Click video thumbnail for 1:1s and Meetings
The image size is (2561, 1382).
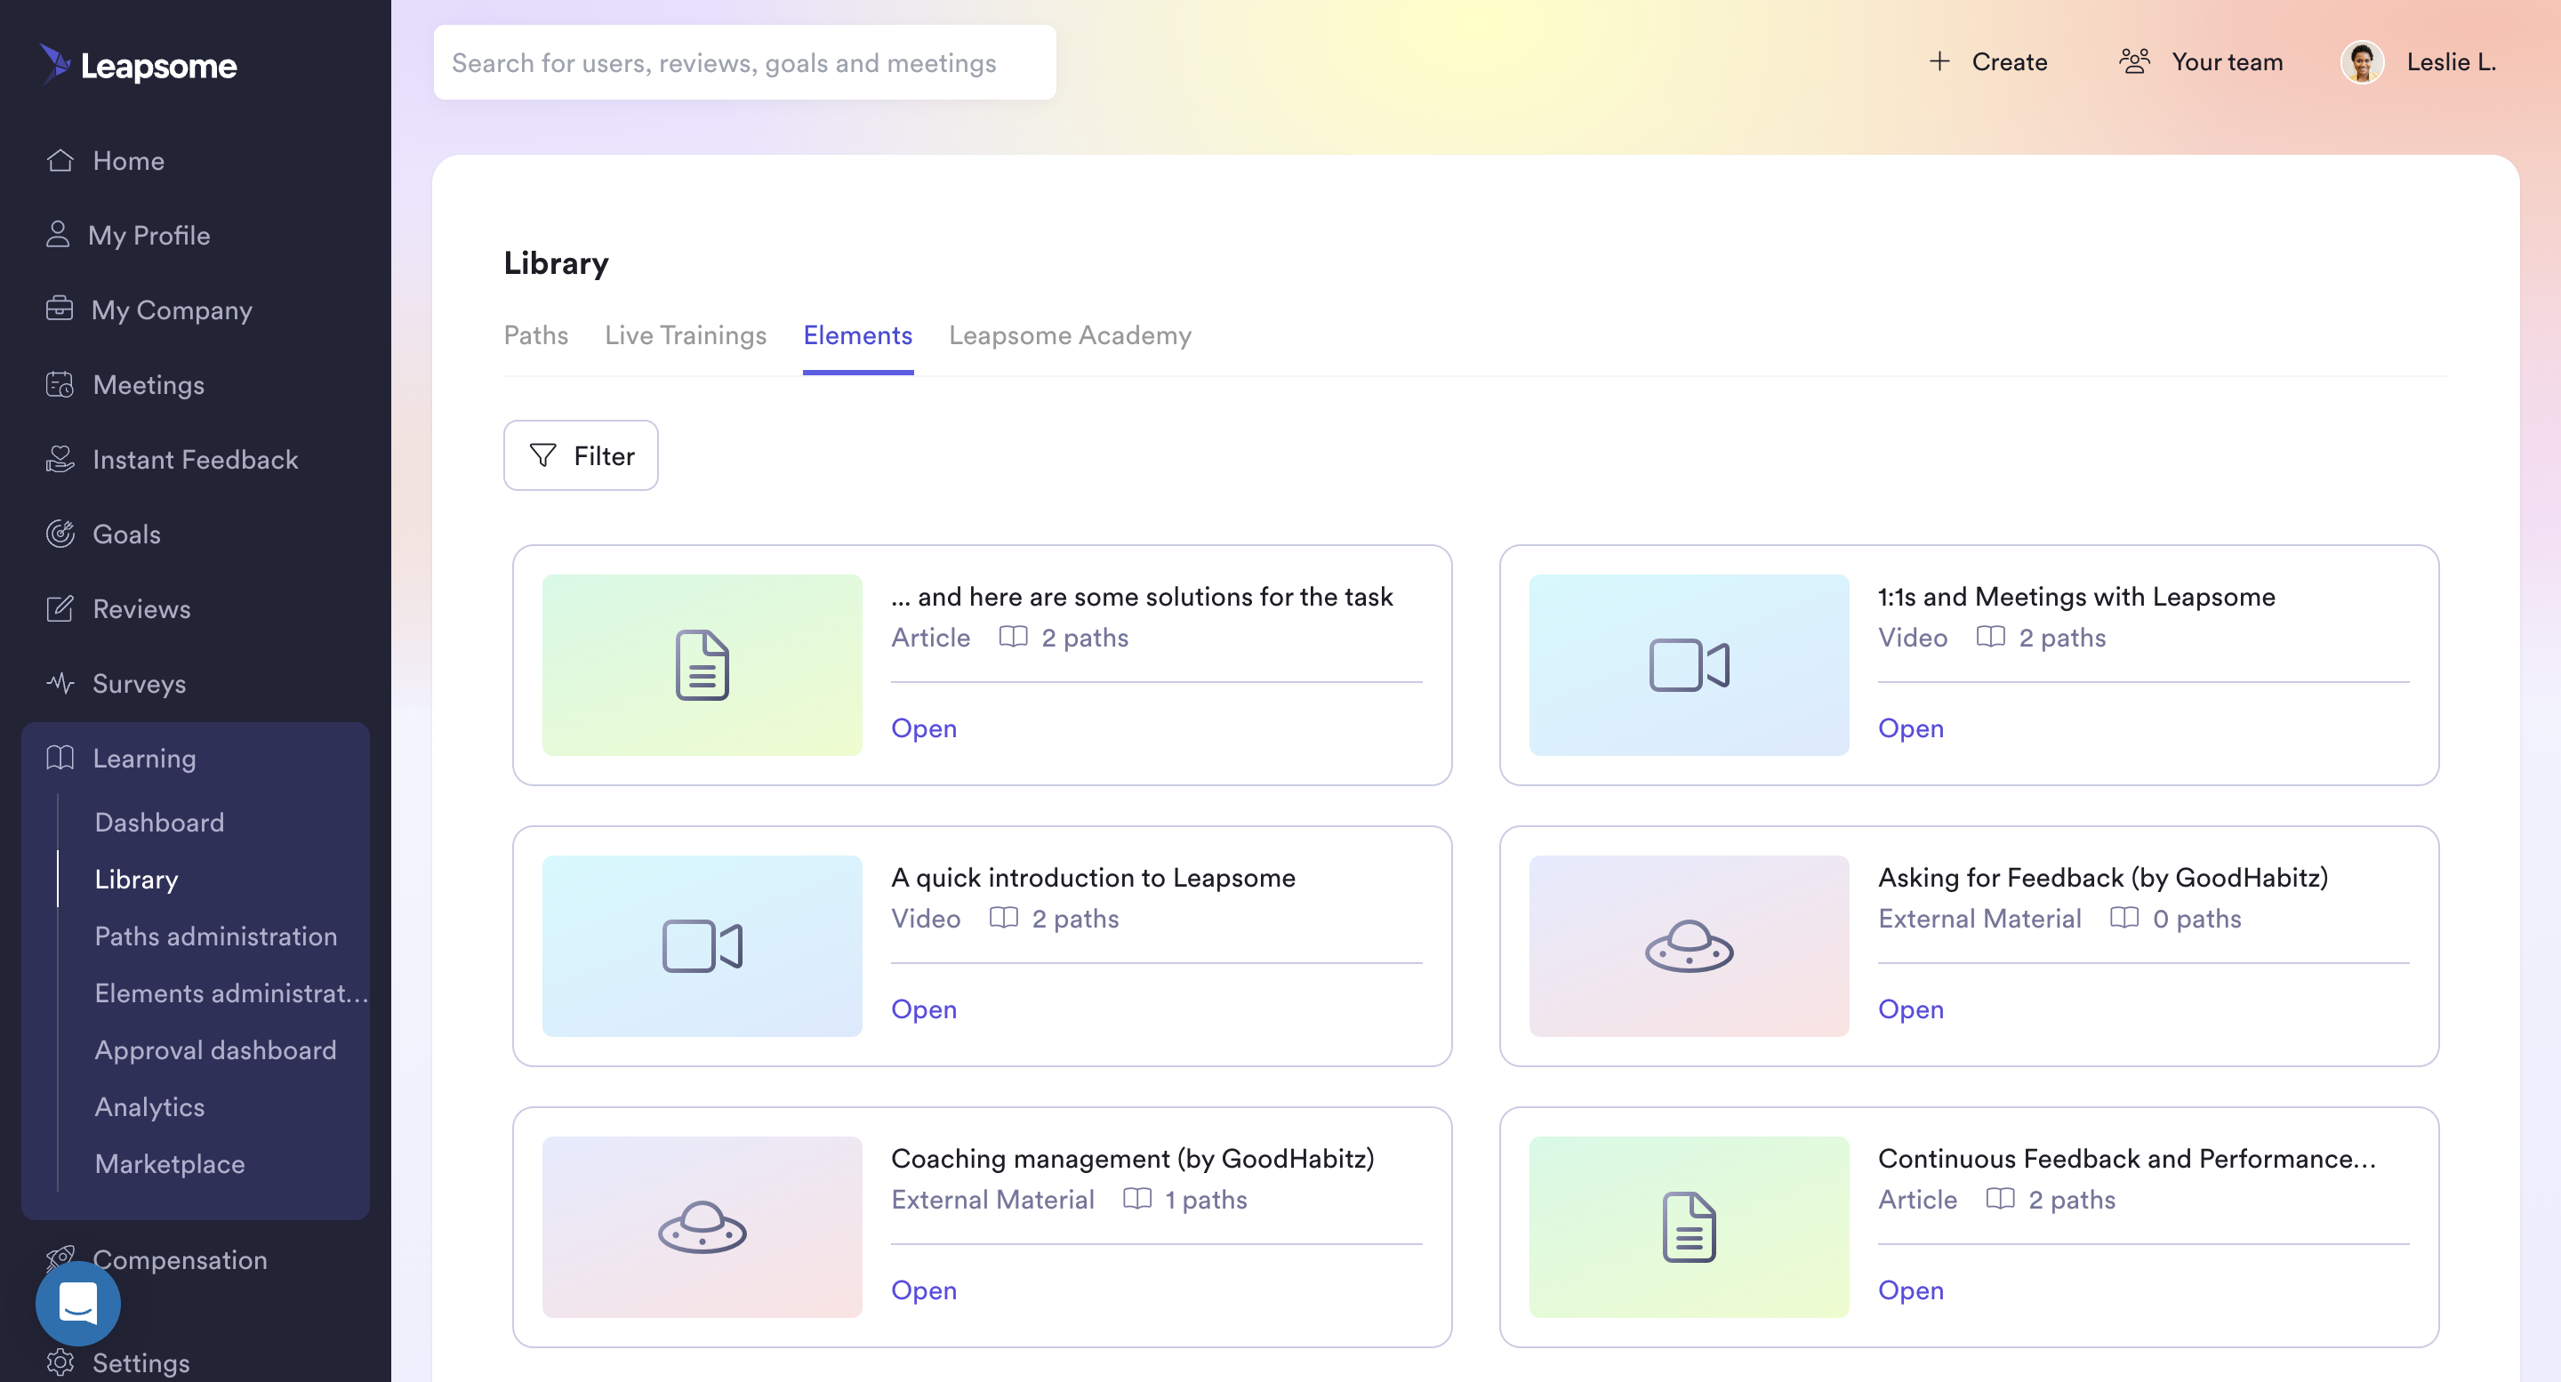coord(1688,664)
